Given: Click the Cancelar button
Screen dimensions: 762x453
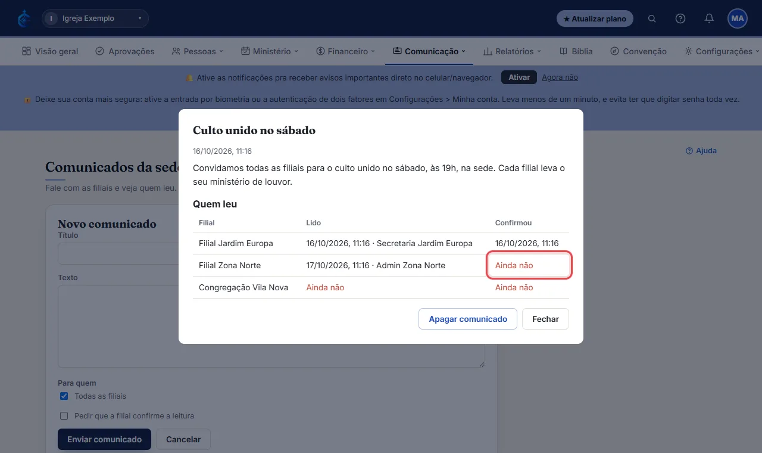Looking at the screenshot, I should coord(183,439).
